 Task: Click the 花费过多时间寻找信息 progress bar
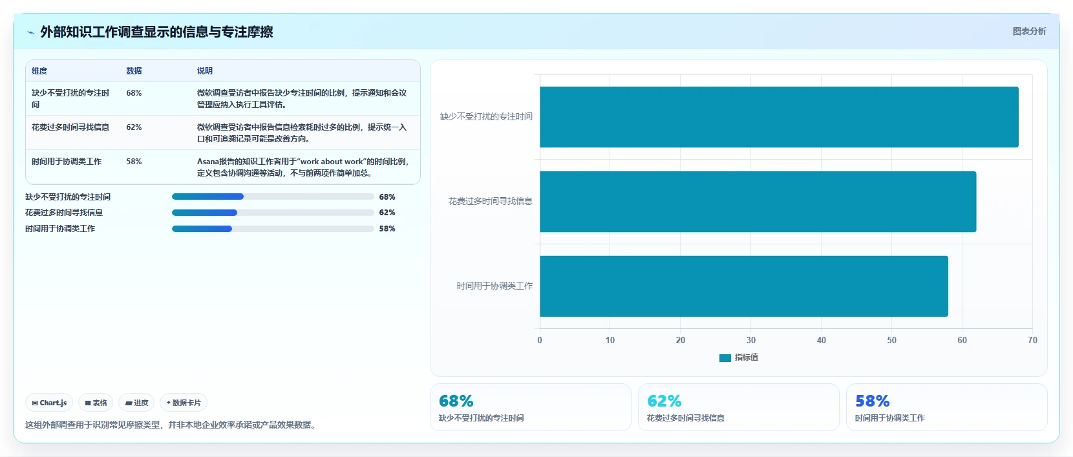click(273, 213)
